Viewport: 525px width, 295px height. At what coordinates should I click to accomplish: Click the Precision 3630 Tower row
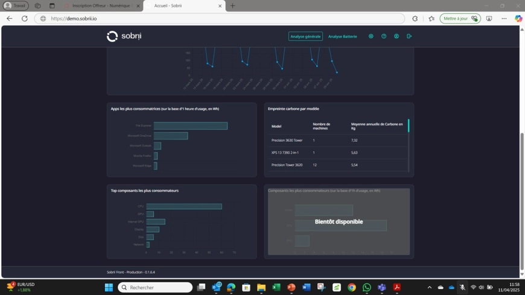point(337,141)
